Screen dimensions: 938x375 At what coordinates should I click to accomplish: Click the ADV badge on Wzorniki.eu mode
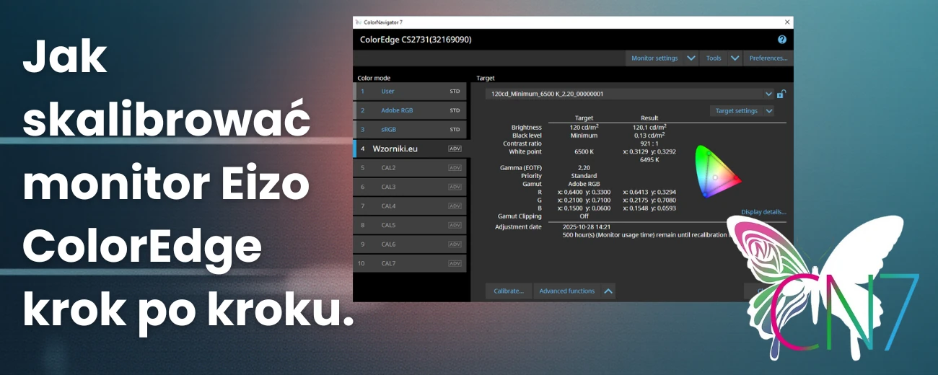click(x=455, y=149)
